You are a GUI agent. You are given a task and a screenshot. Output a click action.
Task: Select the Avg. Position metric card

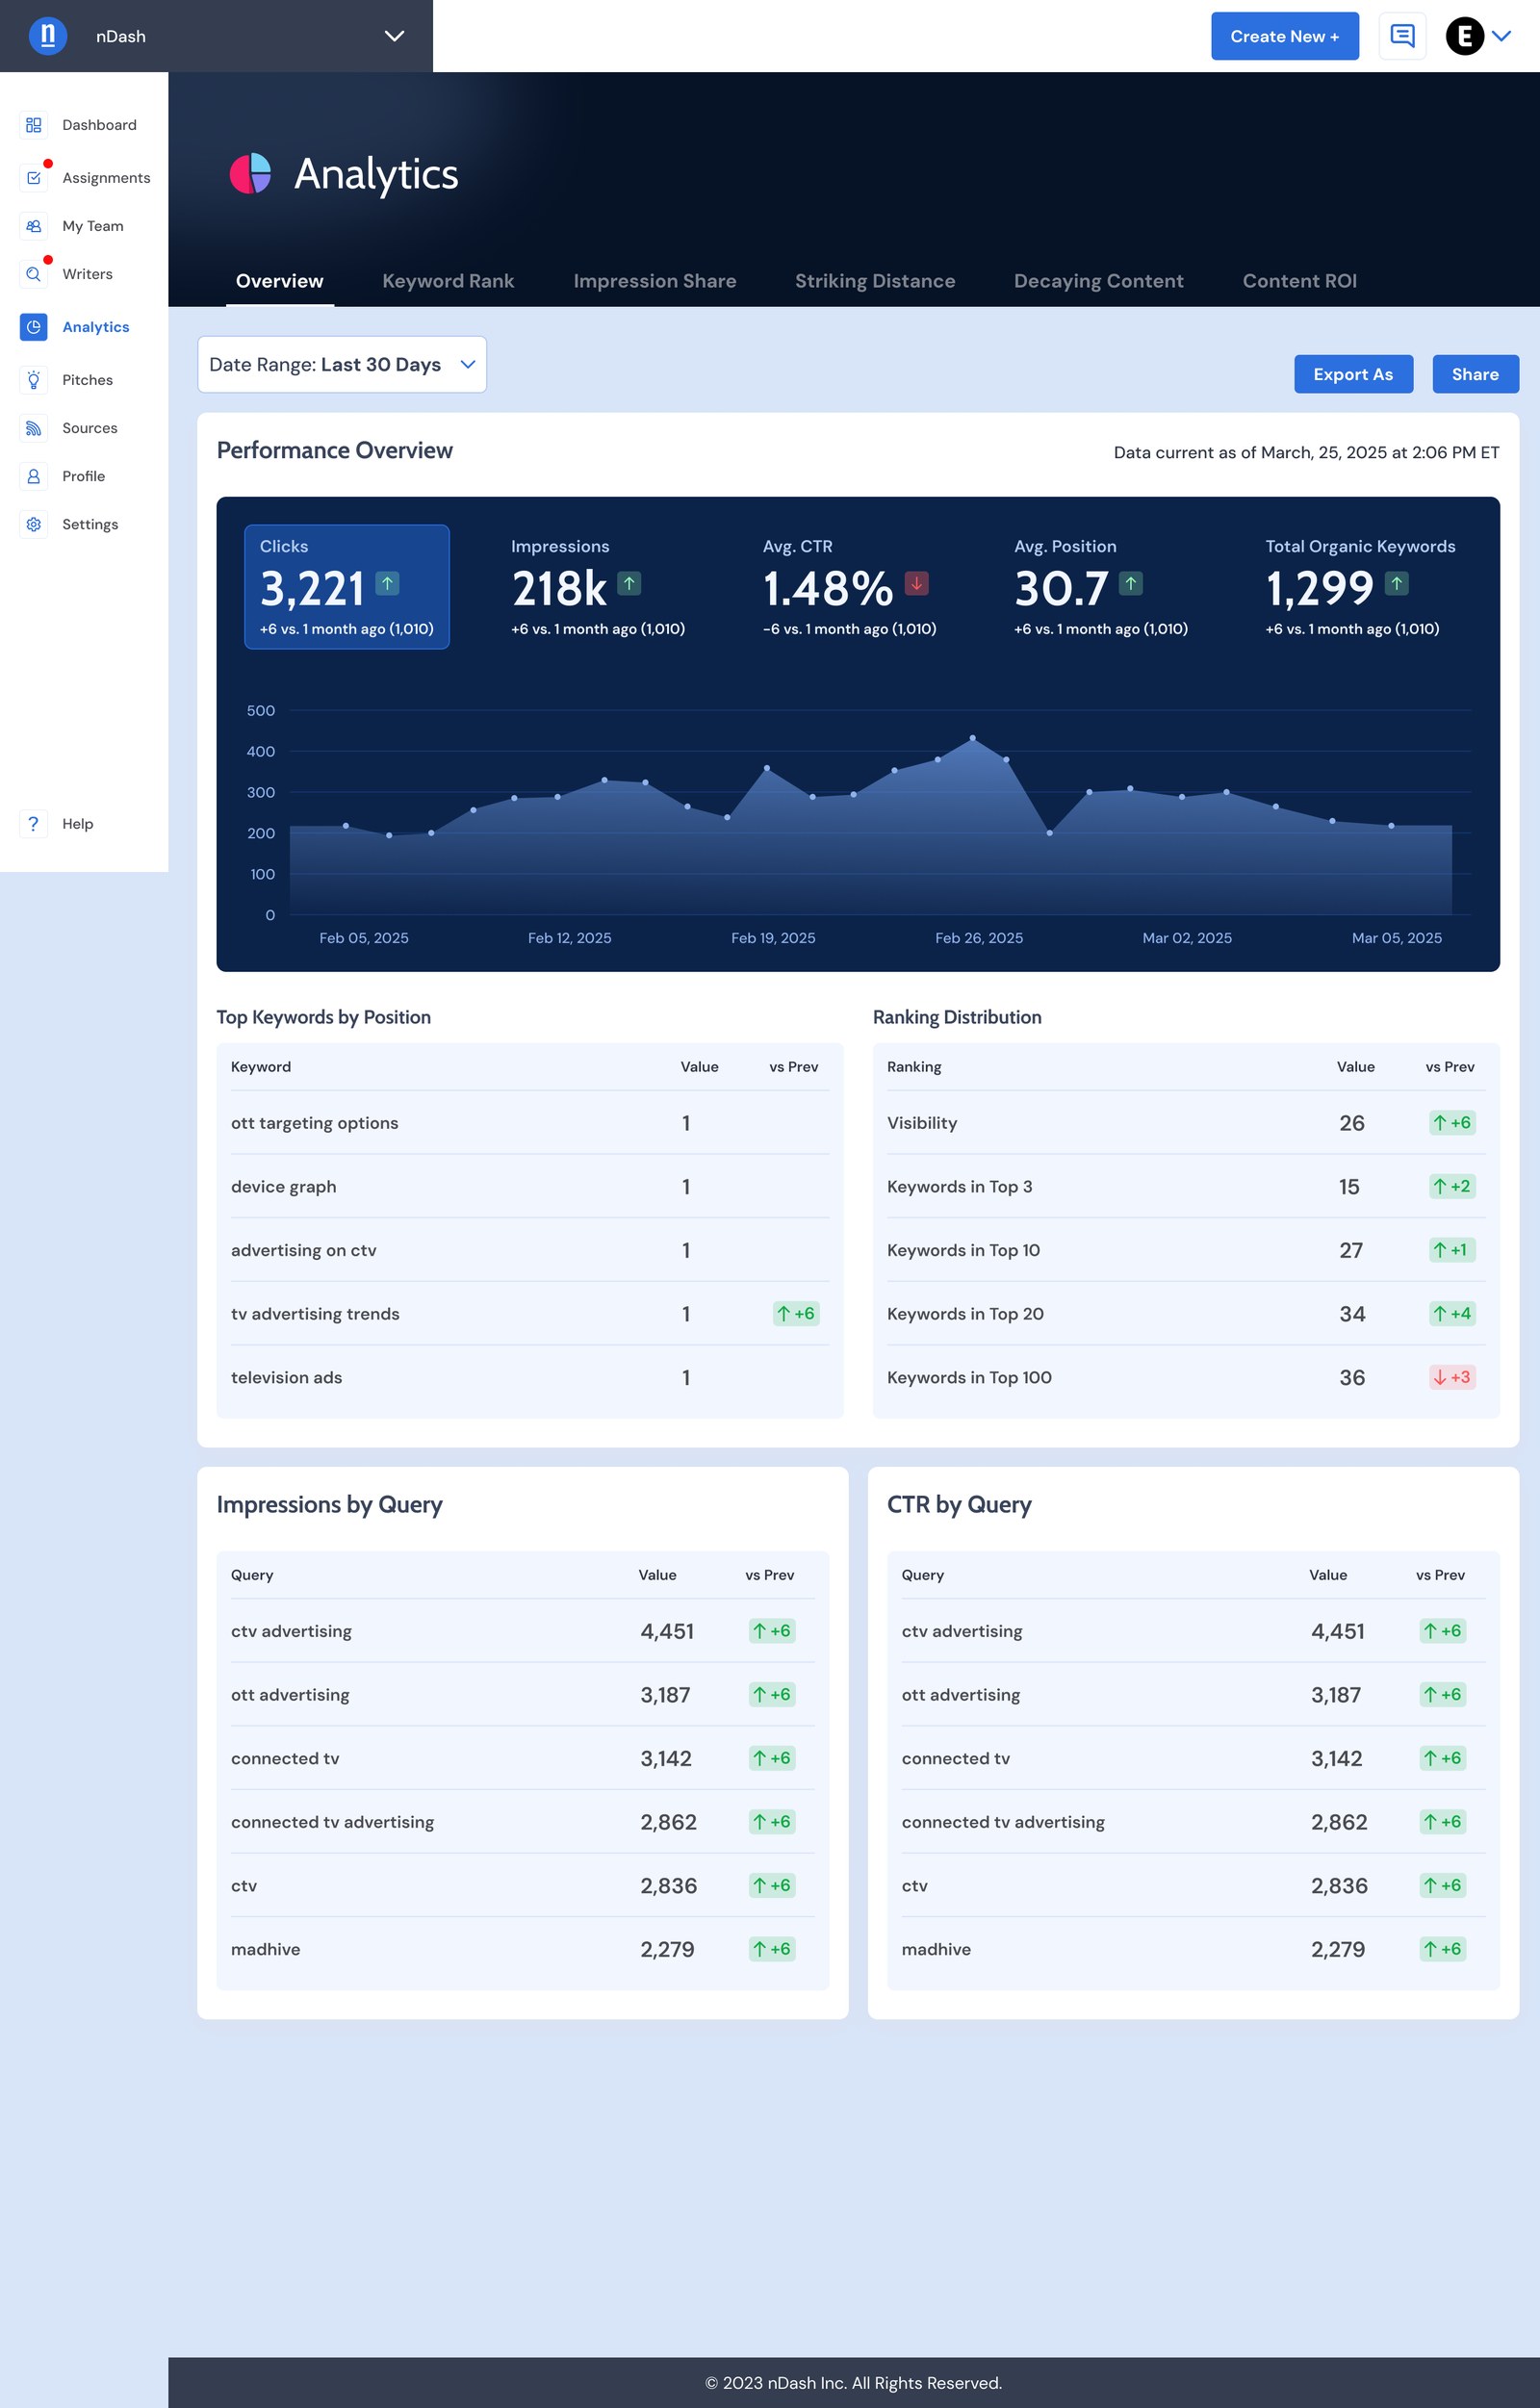[1101, 587]
